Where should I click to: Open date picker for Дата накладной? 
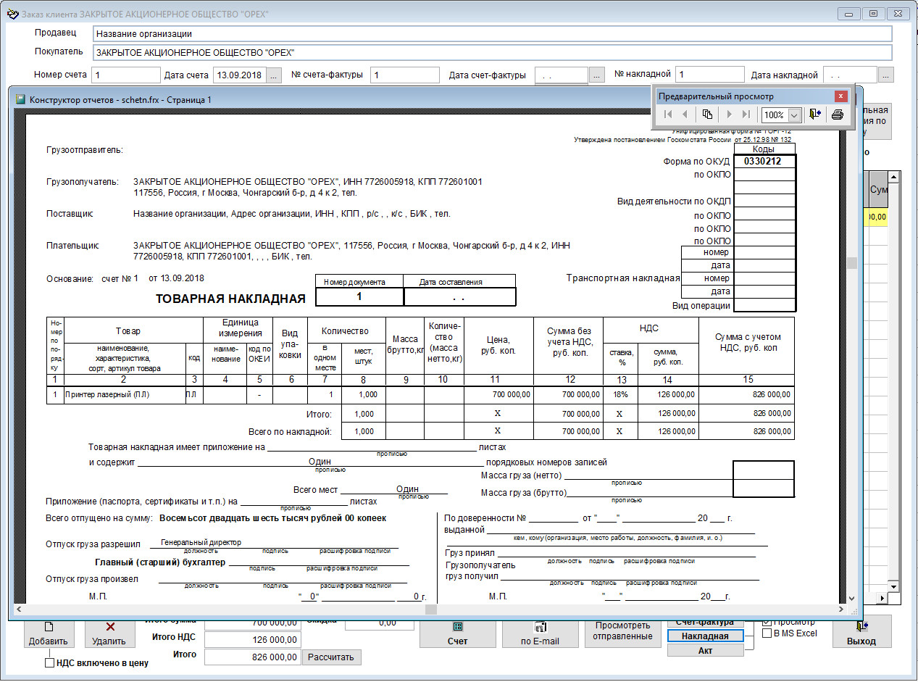tap(885, 75)
